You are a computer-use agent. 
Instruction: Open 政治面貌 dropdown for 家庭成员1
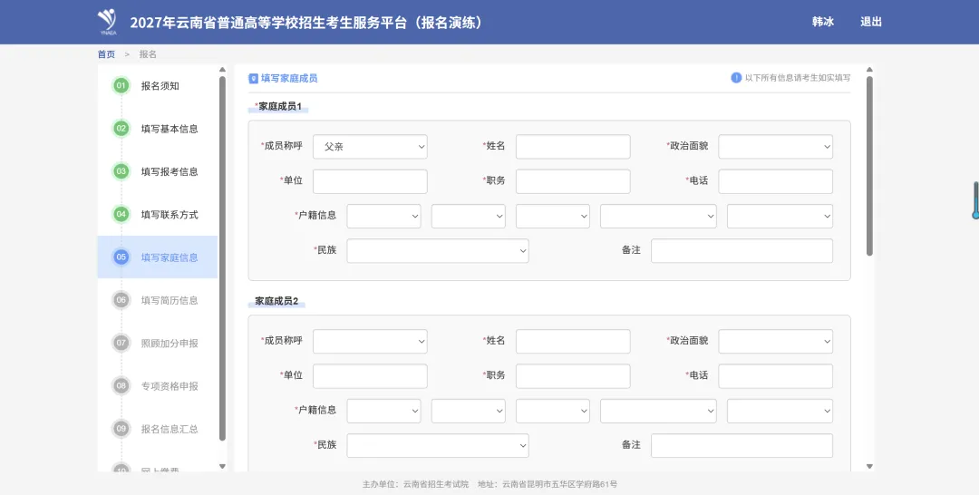[775, 147]
